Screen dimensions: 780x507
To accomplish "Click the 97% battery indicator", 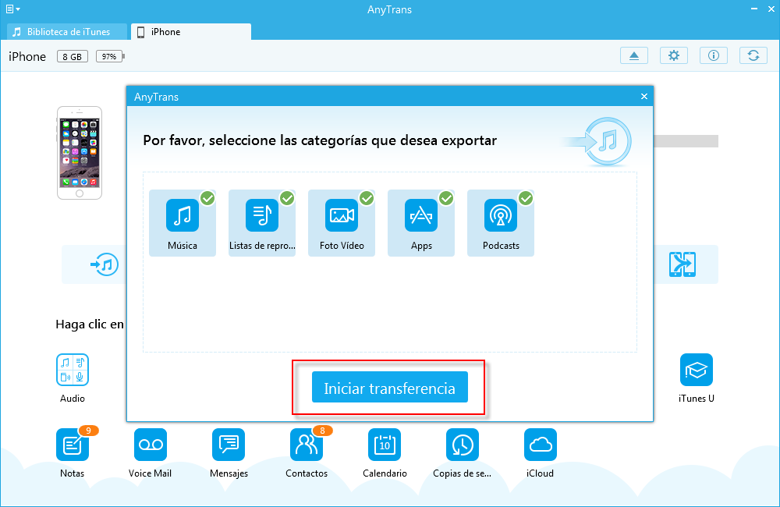I will point(110,56).
